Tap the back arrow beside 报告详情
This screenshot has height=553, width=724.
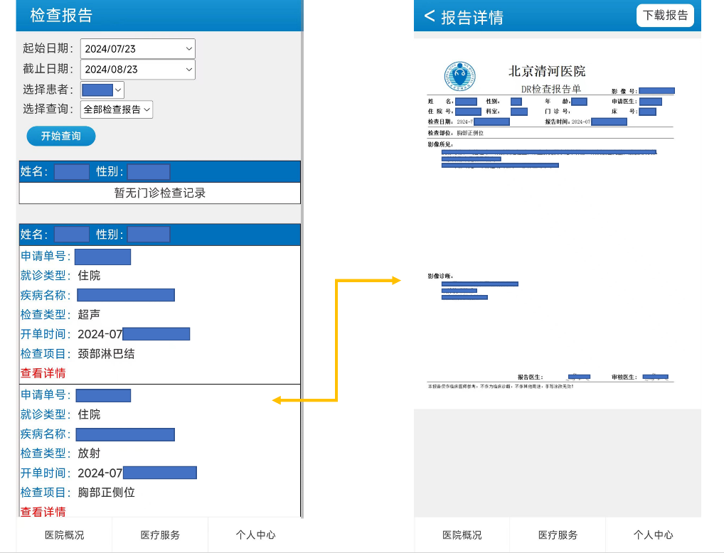point(429,16)
